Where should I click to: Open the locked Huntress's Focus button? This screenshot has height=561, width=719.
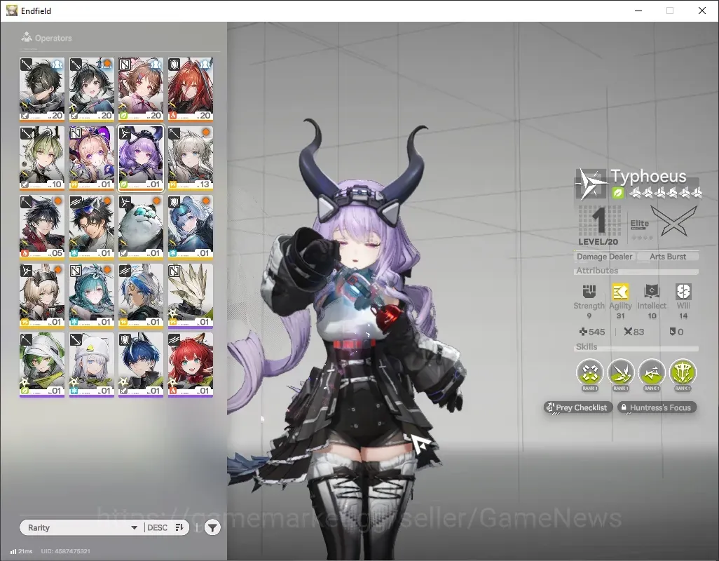click(657, 407)
